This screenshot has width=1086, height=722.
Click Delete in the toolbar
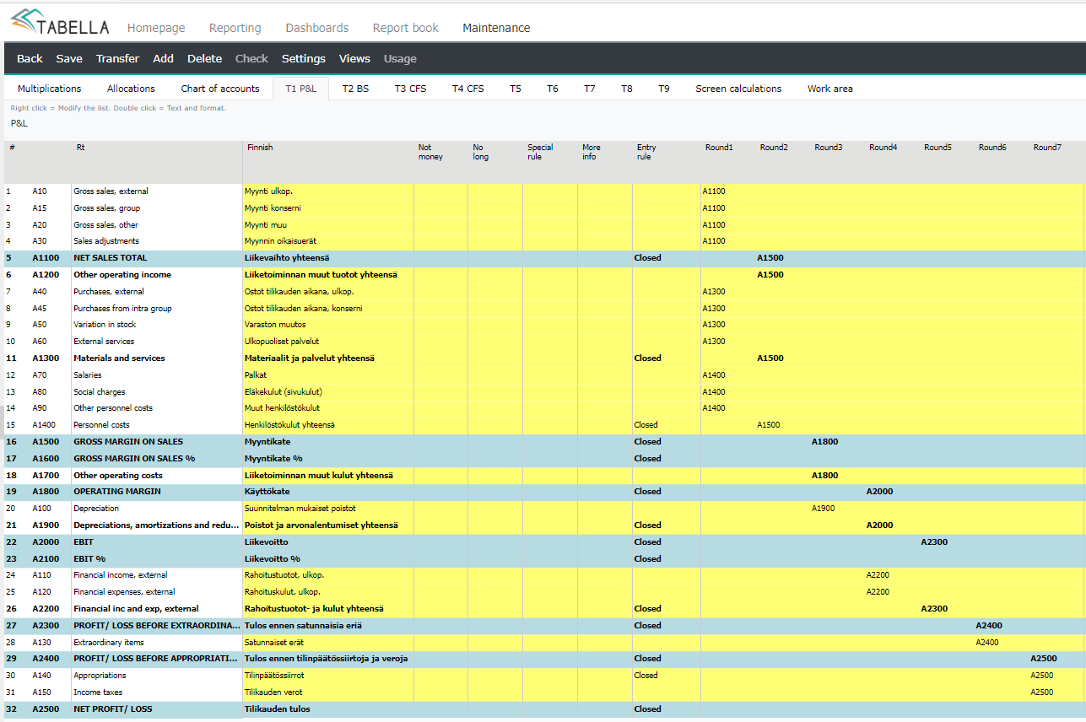pyautogui.click(x=204, y=58)
